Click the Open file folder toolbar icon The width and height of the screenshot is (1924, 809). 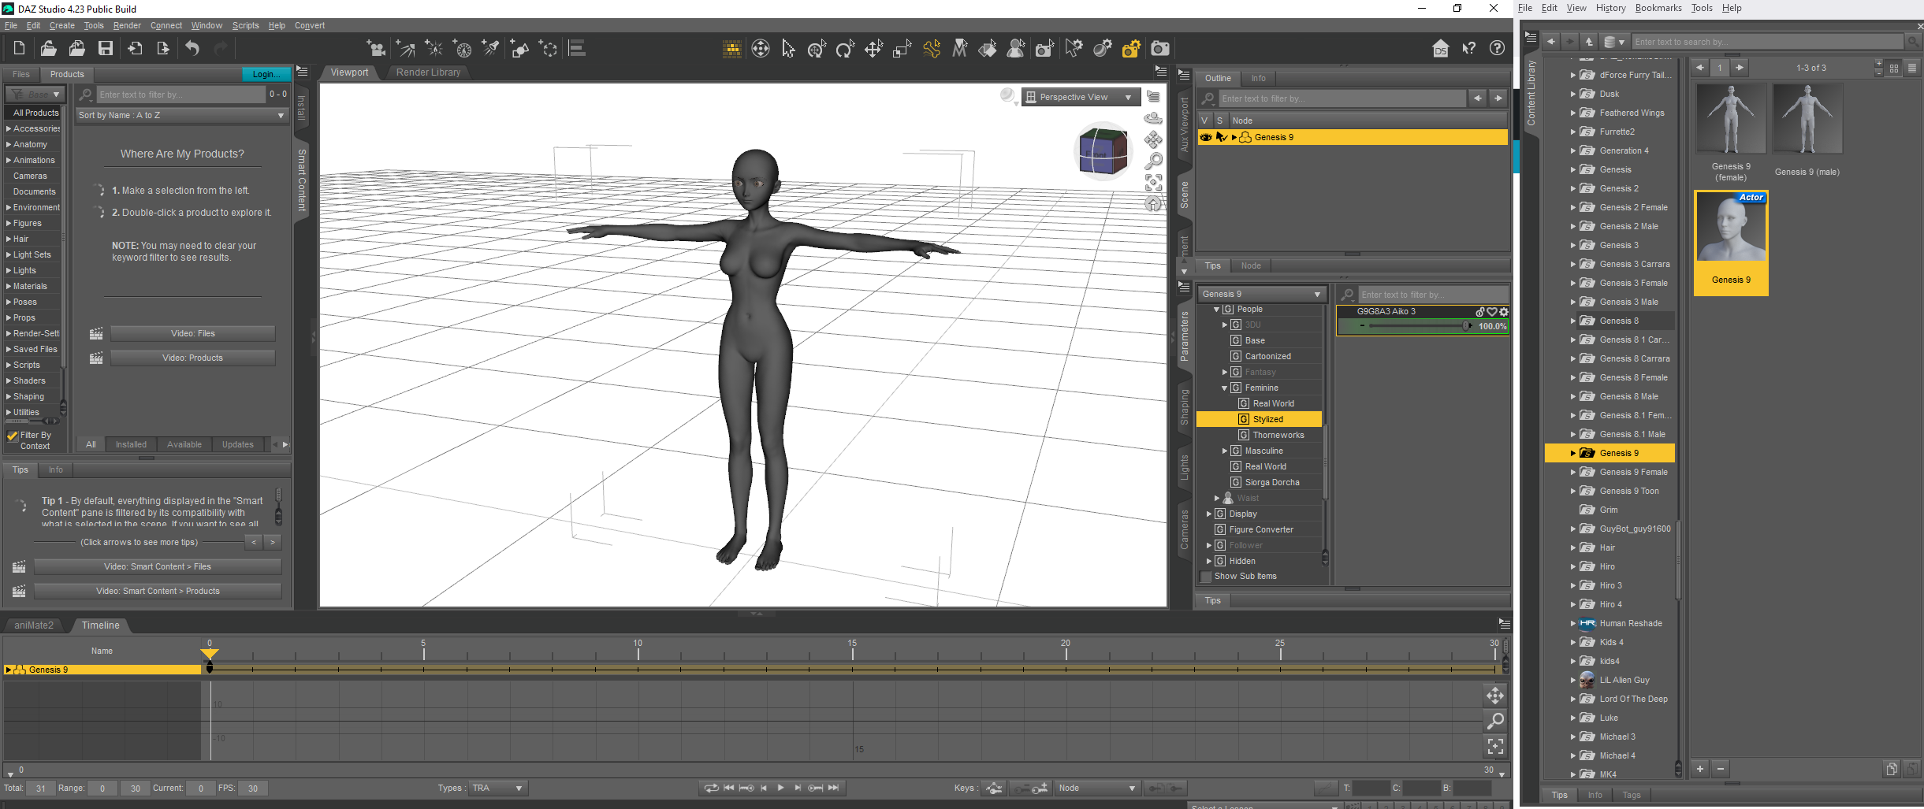[48, 49]
